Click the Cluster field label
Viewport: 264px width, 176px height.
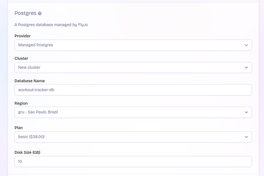[21, 58]
